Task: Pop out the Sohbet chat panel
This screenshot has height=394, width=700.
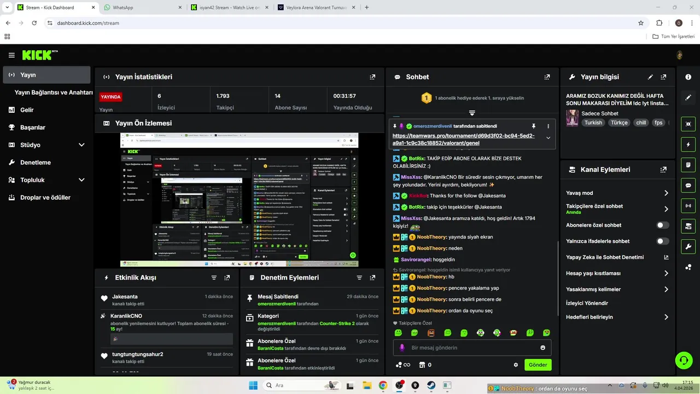Action: click(547, 77)
